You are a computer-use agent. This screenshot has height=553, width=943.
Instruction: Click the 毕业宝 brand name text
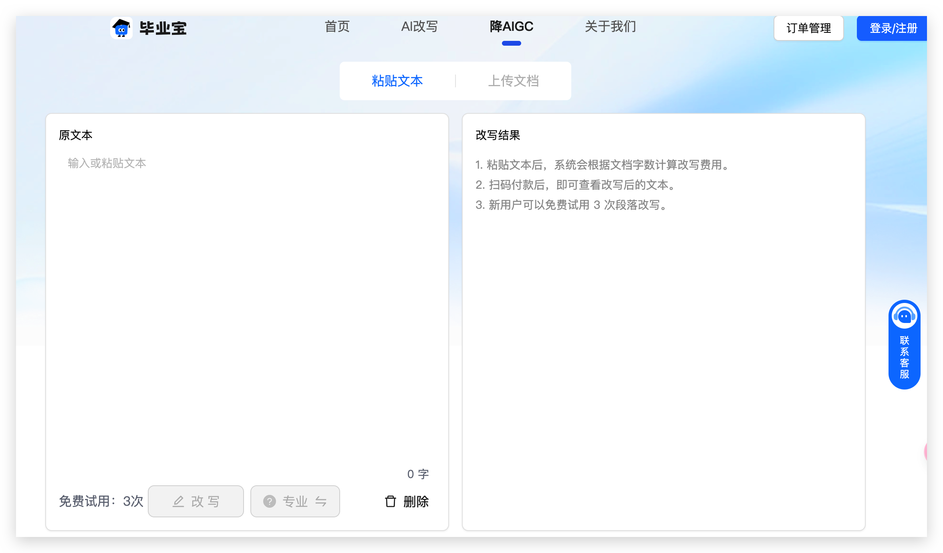pyautogui.click(x=163, y=28)
